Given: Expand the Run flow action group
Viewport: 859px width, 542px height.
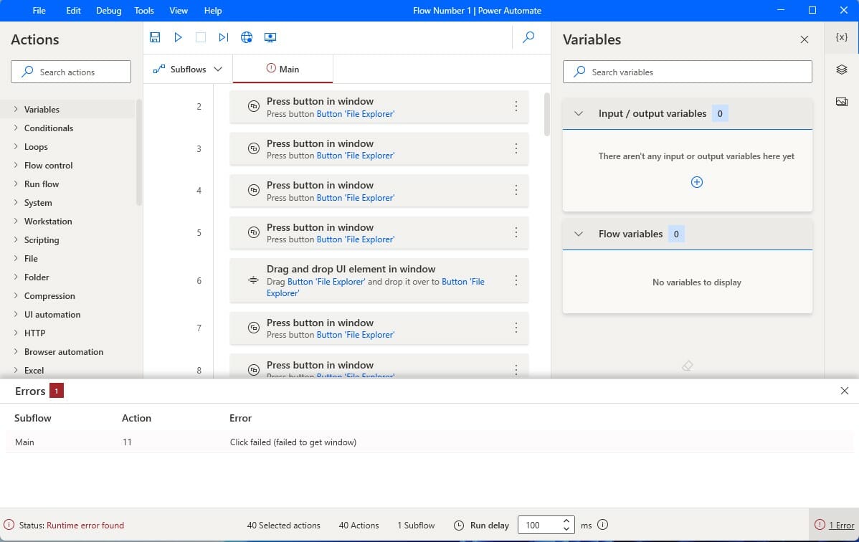Looking at the screenshot, I should (15, 184).
